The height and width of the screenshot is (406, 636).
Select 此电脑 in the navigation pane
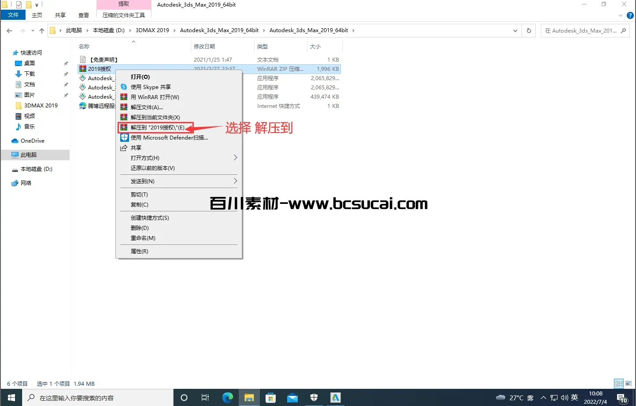tap(29, 155)
